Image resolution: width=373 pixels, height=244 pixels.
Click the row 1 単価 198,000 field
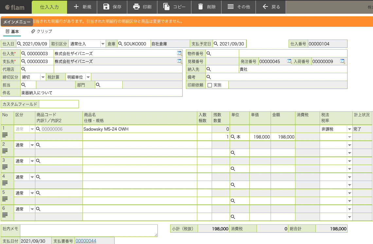pyautogui.click(x=260, y=137)
